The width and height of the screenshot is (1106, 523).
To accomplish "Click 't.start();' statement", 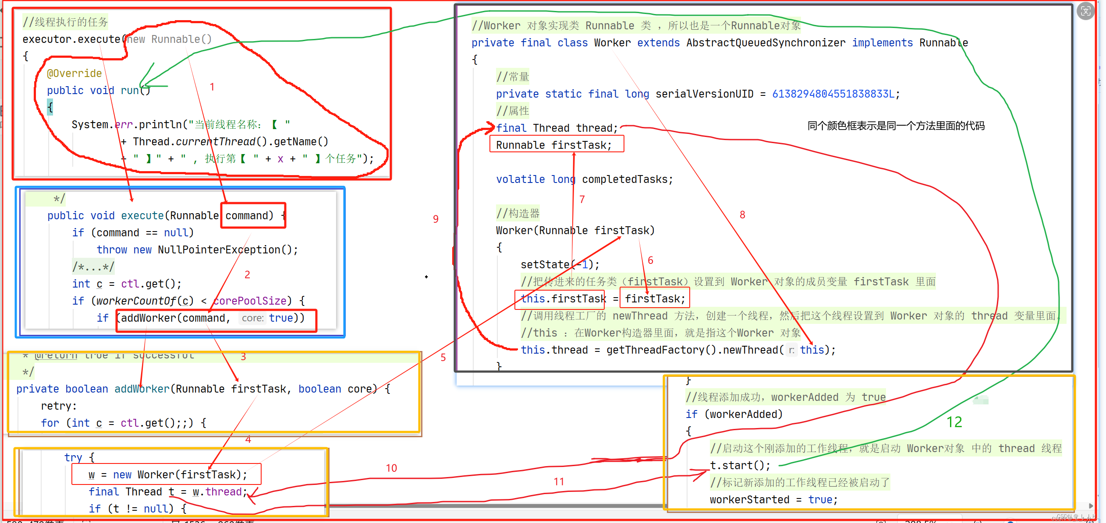I will click(x=740, y=465).
